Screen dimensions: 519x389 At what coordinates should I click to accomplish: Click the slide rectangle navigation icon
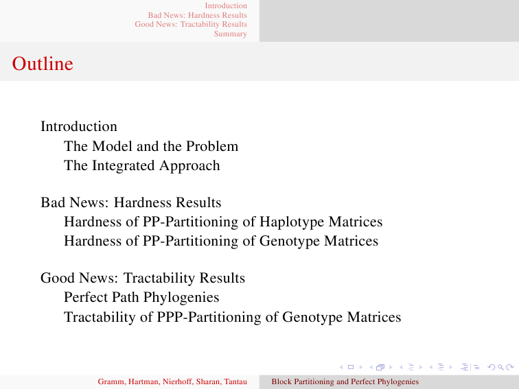(x=351, y=367)
